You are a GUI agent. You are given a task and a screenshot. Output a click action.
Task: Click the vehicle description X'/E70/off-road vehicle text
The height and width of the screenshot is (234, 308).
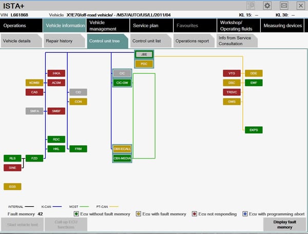click(x=119, y=15)
